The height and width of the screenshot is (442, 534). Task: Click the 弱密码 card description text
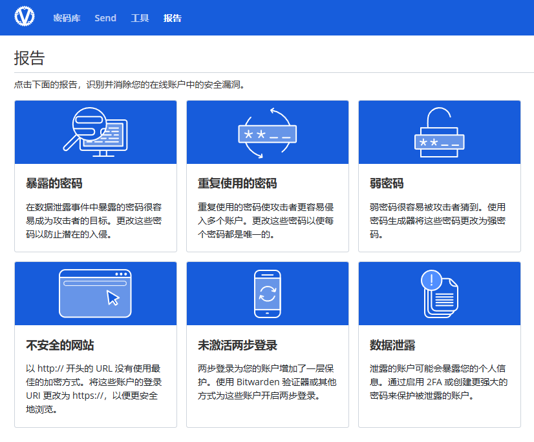pyautogui.click(x=438, y=221)
